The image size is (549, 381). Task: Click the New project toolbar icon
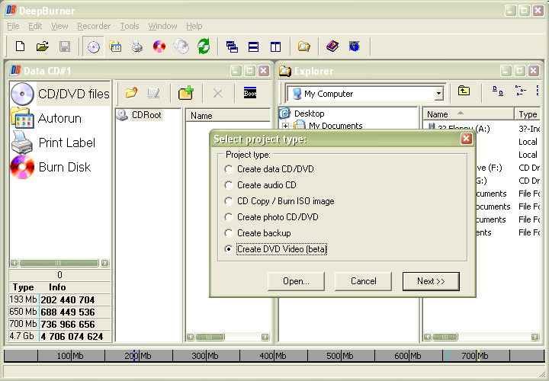21,46
